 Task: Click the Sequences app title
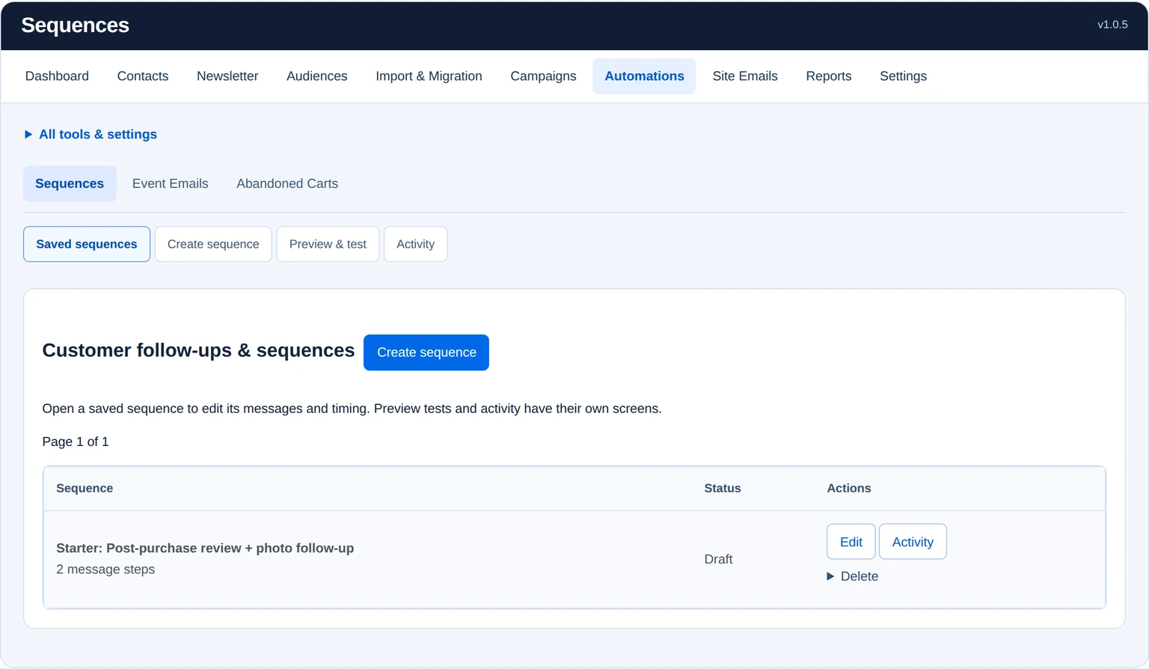[76, 25]
